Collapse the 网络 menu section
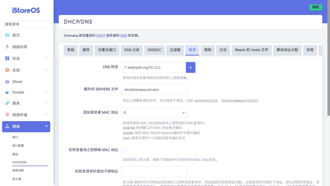 point(46,126)
